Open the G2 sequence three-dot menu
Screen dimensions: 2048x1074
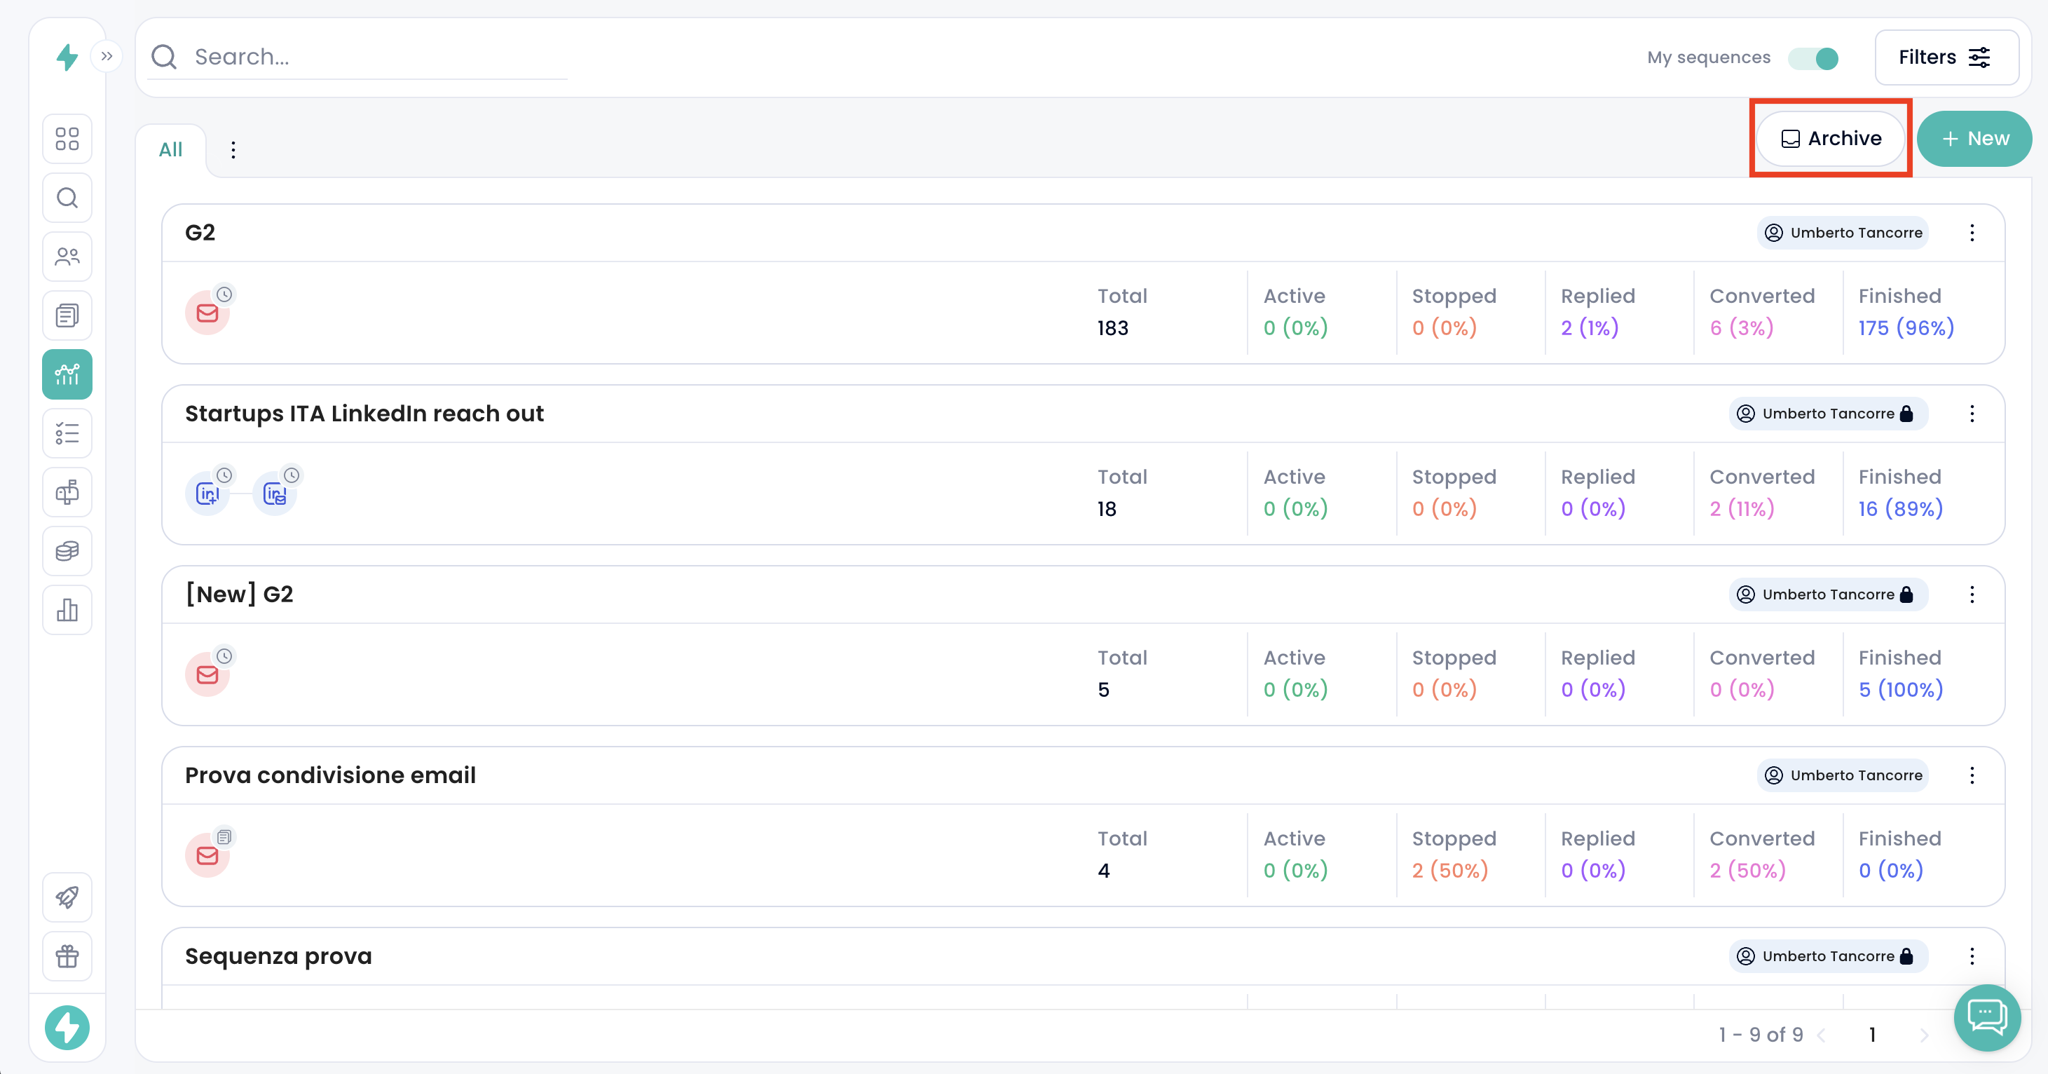pyautogui.click(x=1972, y=233)
